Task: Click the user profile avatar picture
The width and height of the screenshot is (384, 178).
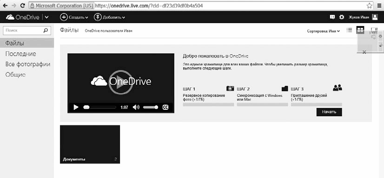Action: (375, 17)
